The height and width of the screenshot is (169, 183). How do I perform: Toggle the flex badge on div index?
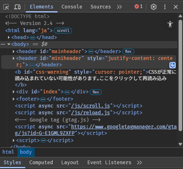[x=96, y=92]
